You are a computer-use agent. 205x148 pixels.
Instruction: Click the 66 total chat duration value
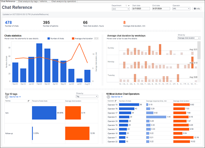click(85, 22)
